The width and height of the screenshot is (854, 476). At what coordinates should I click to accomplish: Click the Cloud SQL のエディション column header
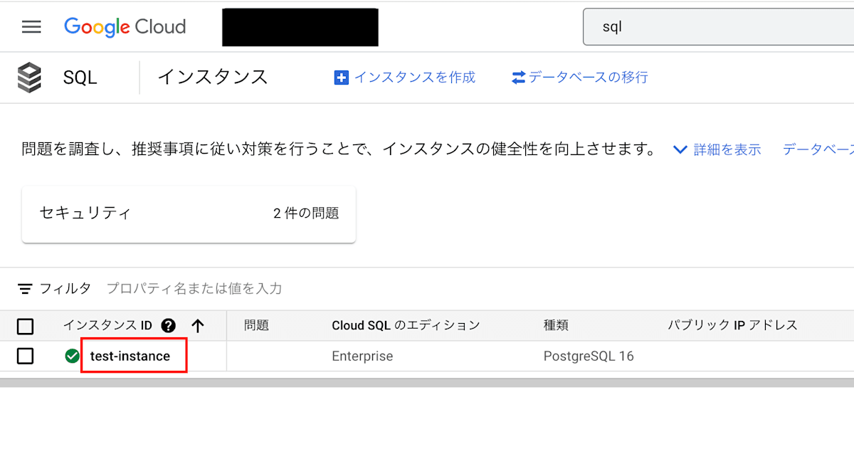point(406,326)
